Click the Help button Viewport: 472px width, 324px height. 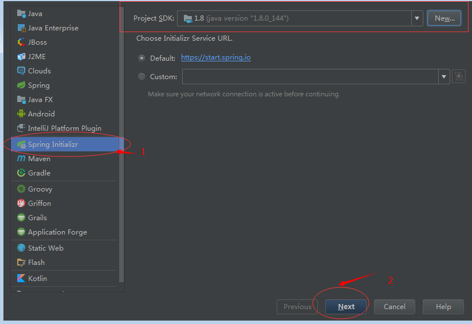click(x=443, y=307)
